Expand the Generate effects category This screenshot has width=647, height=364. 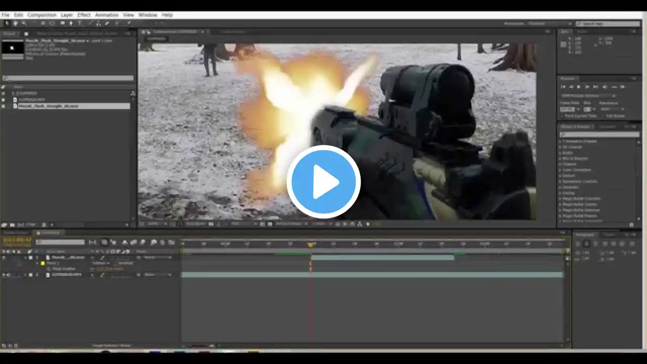coord(570,187)
